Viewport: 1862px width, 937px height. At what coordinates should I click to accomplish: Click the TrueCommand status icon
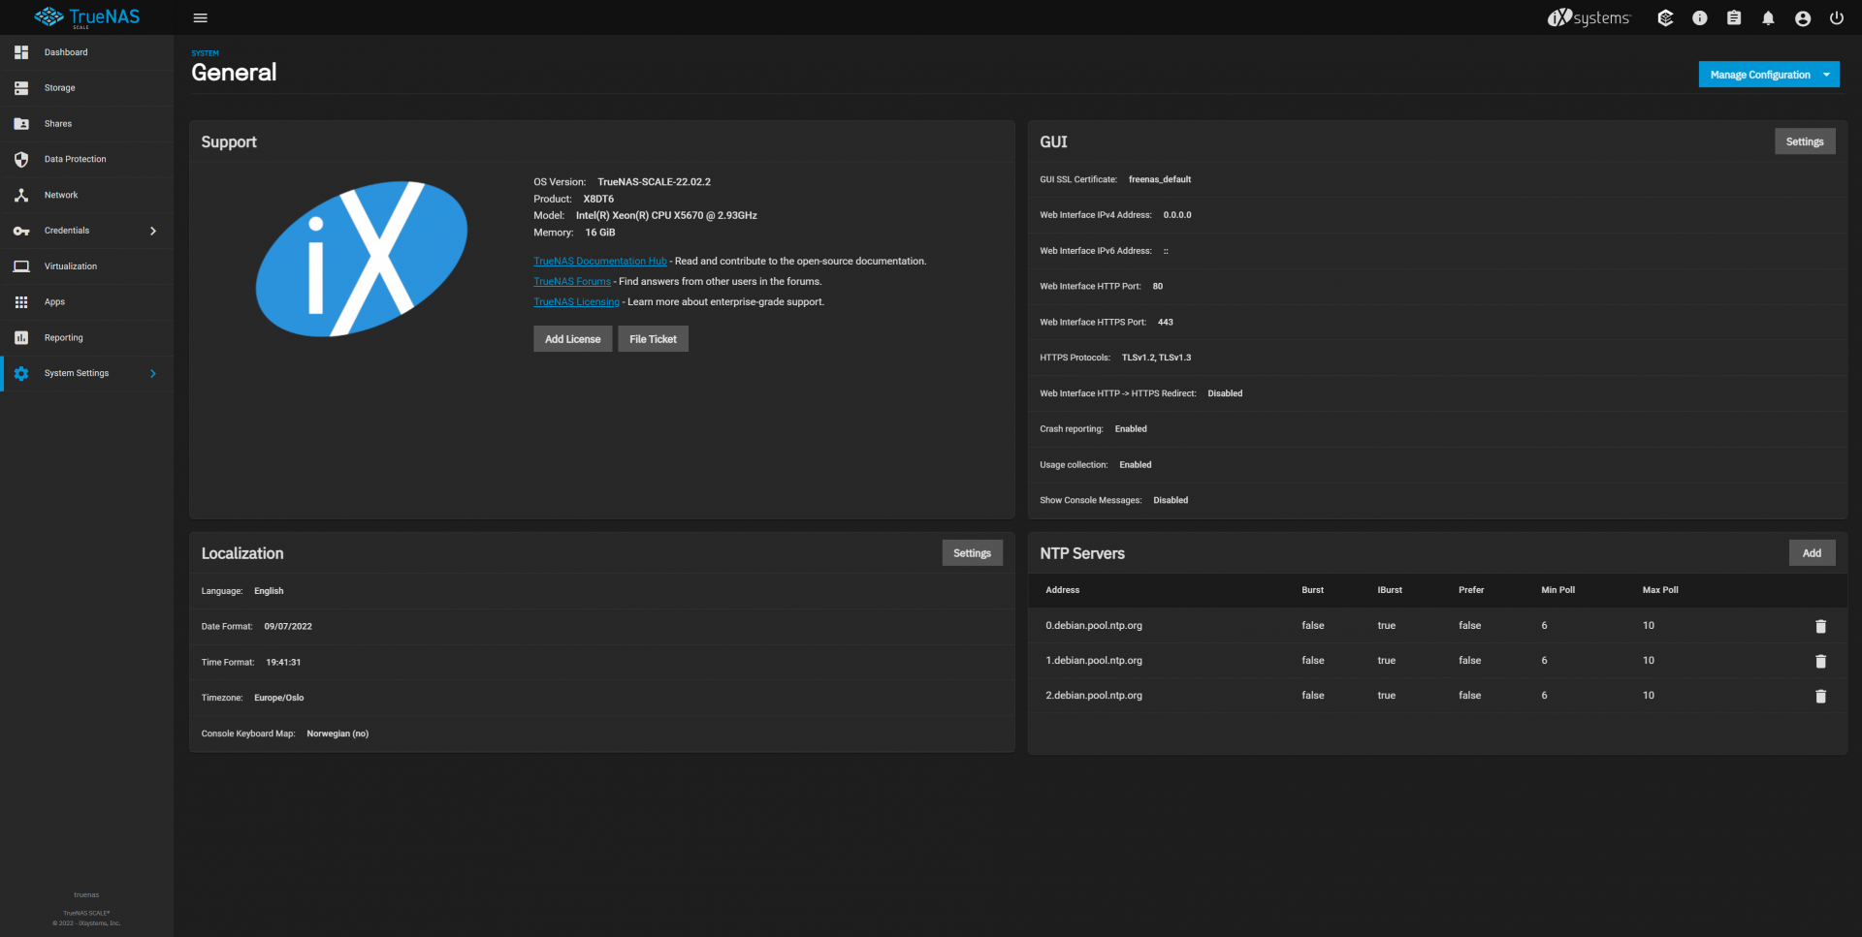click(1665, 17)
